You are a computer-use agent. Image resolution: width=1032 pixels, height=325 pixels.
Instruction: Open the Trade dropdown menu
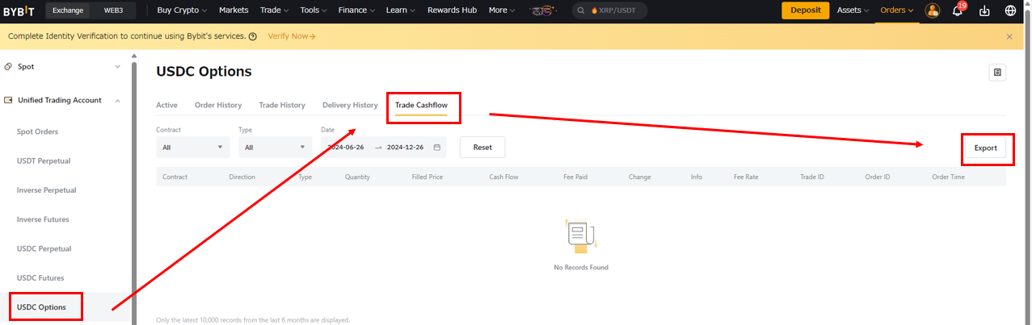click(276, 10)
